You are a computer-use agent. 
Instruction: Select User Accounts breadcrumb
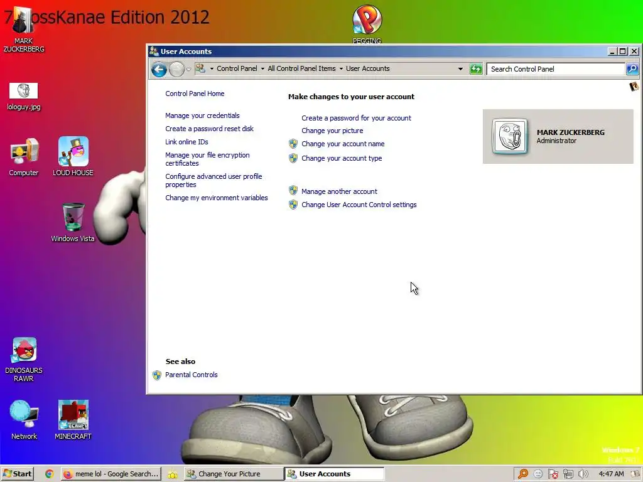367,68
